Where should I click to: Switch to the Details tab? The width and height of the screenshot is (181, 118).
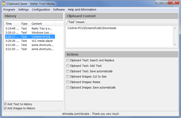pyautogui.click(x=80, y=22)
